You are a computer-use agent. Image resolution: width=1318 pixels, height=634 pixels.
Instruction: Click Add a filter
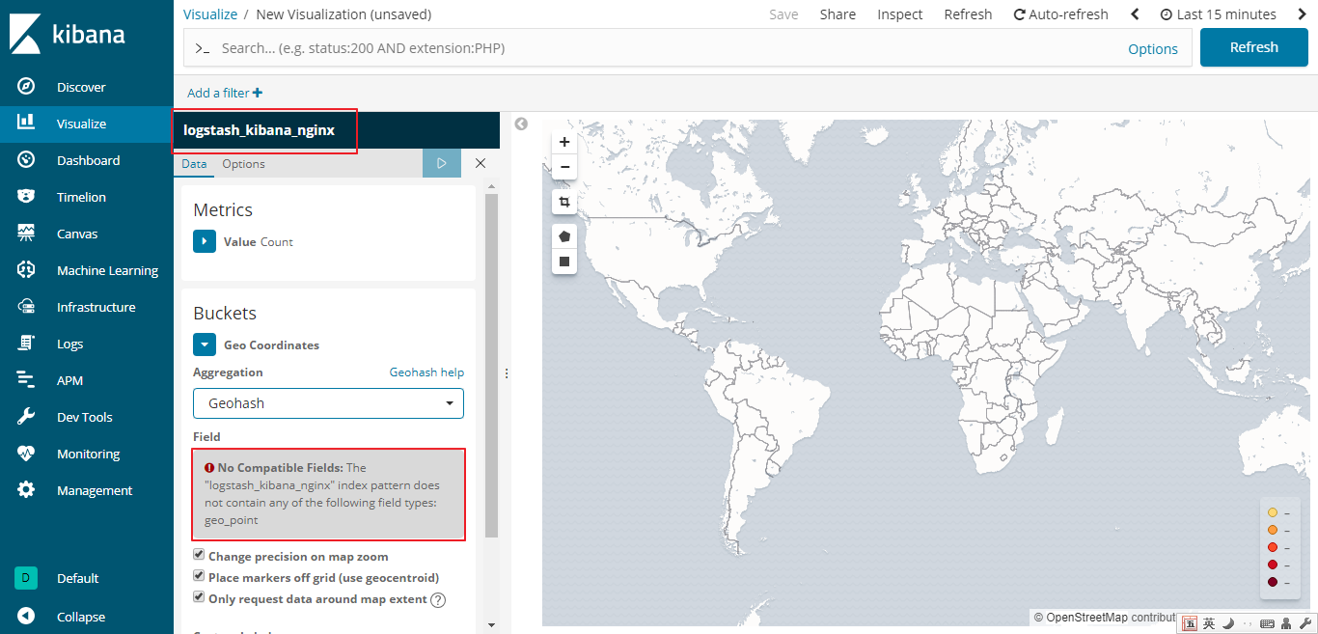(x=225, y=93)
